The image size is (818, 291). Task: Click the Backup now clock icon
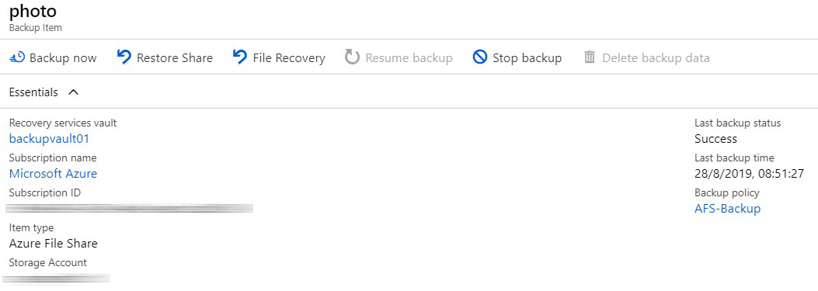pos(17,57)
